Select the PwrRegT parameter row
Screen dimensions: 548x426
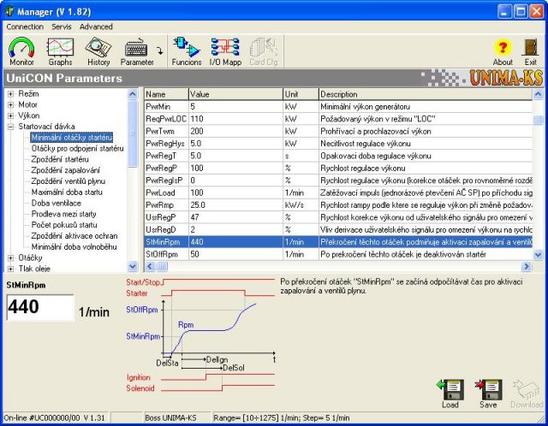338,156
